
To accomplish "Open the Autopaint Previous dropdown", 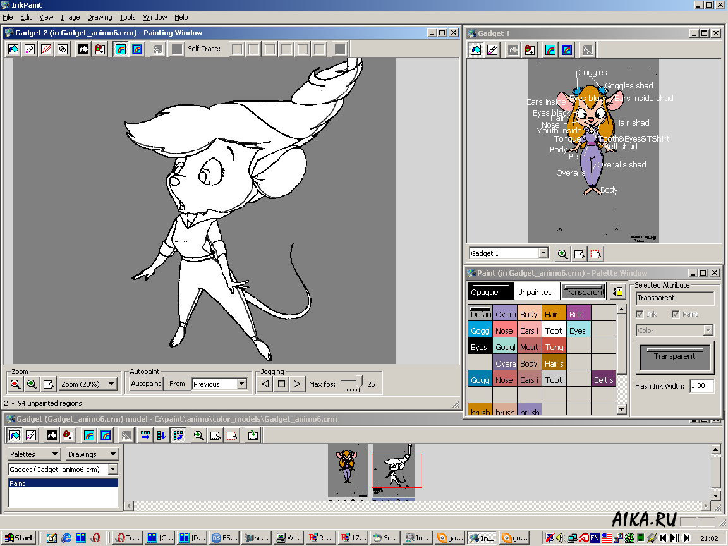I will pos(241,384).
